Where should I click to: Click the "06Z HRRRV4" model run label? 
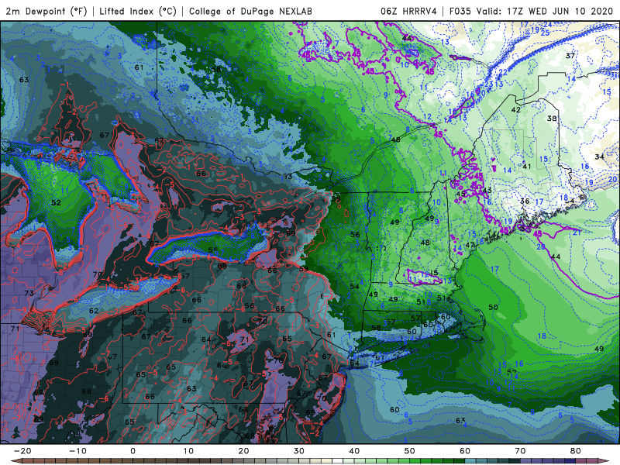(x=408, y=11)
